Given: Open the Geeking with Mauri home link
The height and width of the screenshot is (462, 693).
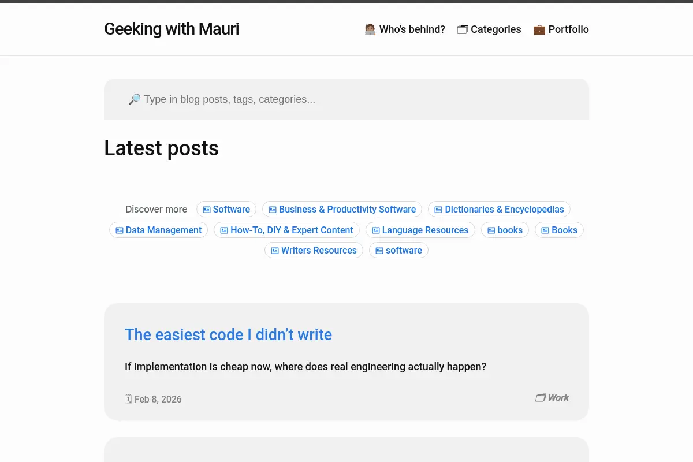Looking at the screenshot, I should tap(172, 29).
